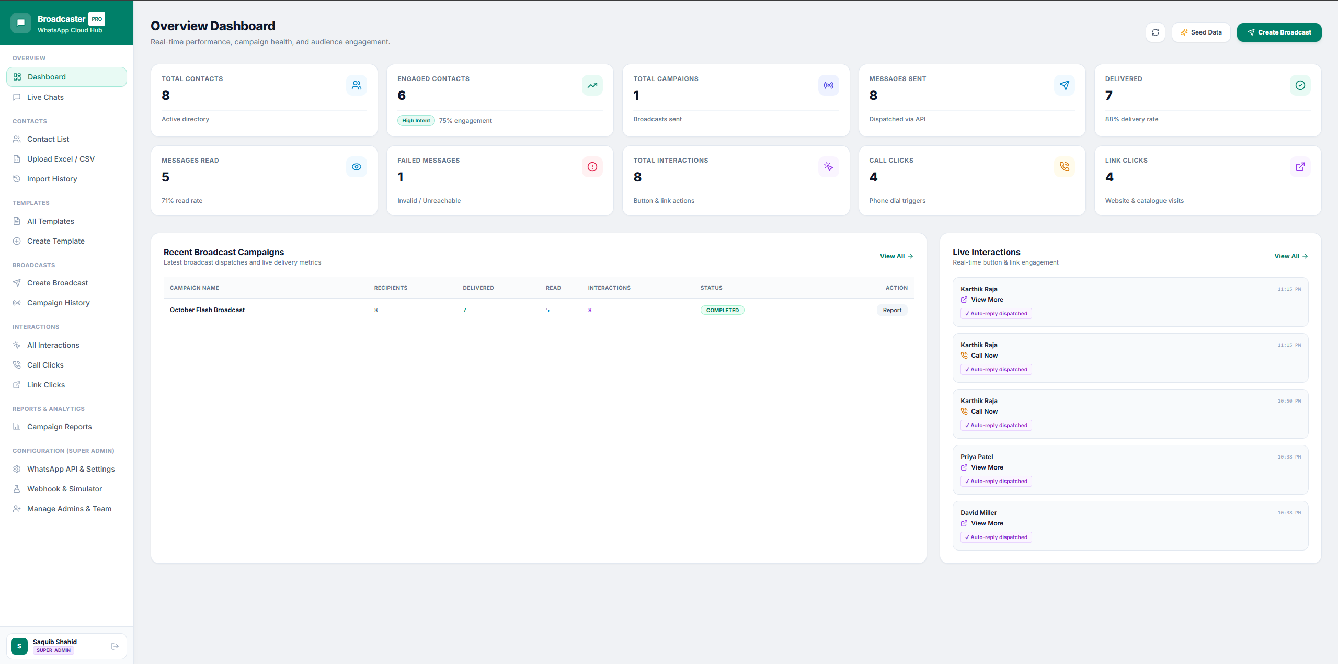Click View All for Live Interactions
Screen dimensions: 1338x664
[x=1291, y=256]
